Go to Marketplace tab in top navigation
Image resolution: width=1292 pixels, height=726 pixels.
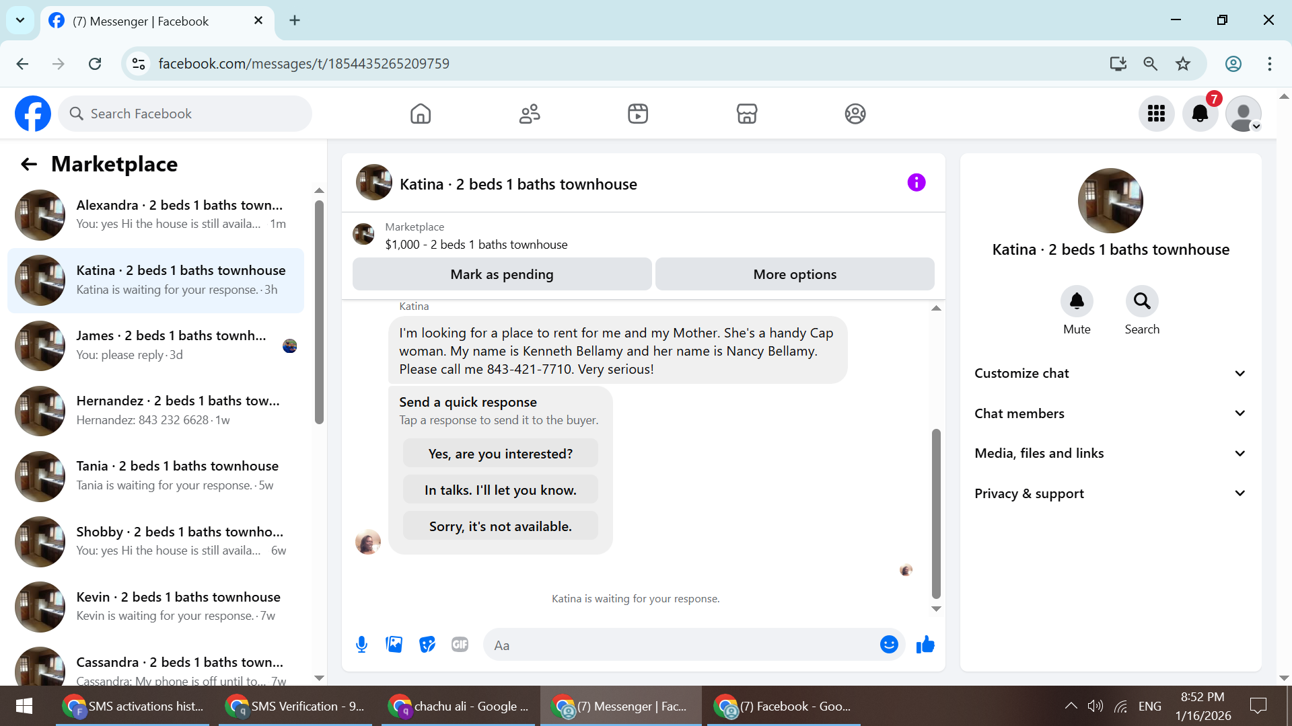tap(746, 114)
